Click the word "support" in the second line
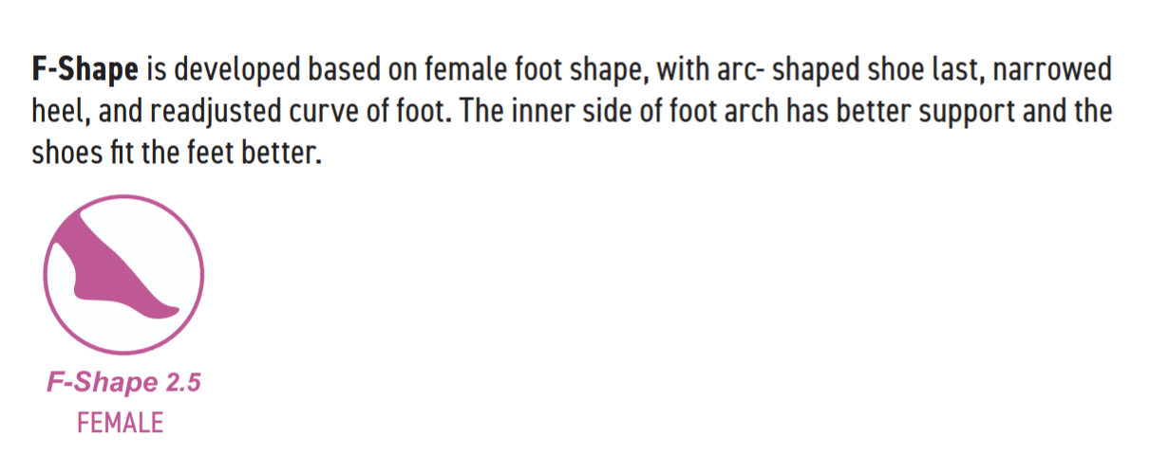Viewport: 1150px width, 474px height. pos(975,112)
